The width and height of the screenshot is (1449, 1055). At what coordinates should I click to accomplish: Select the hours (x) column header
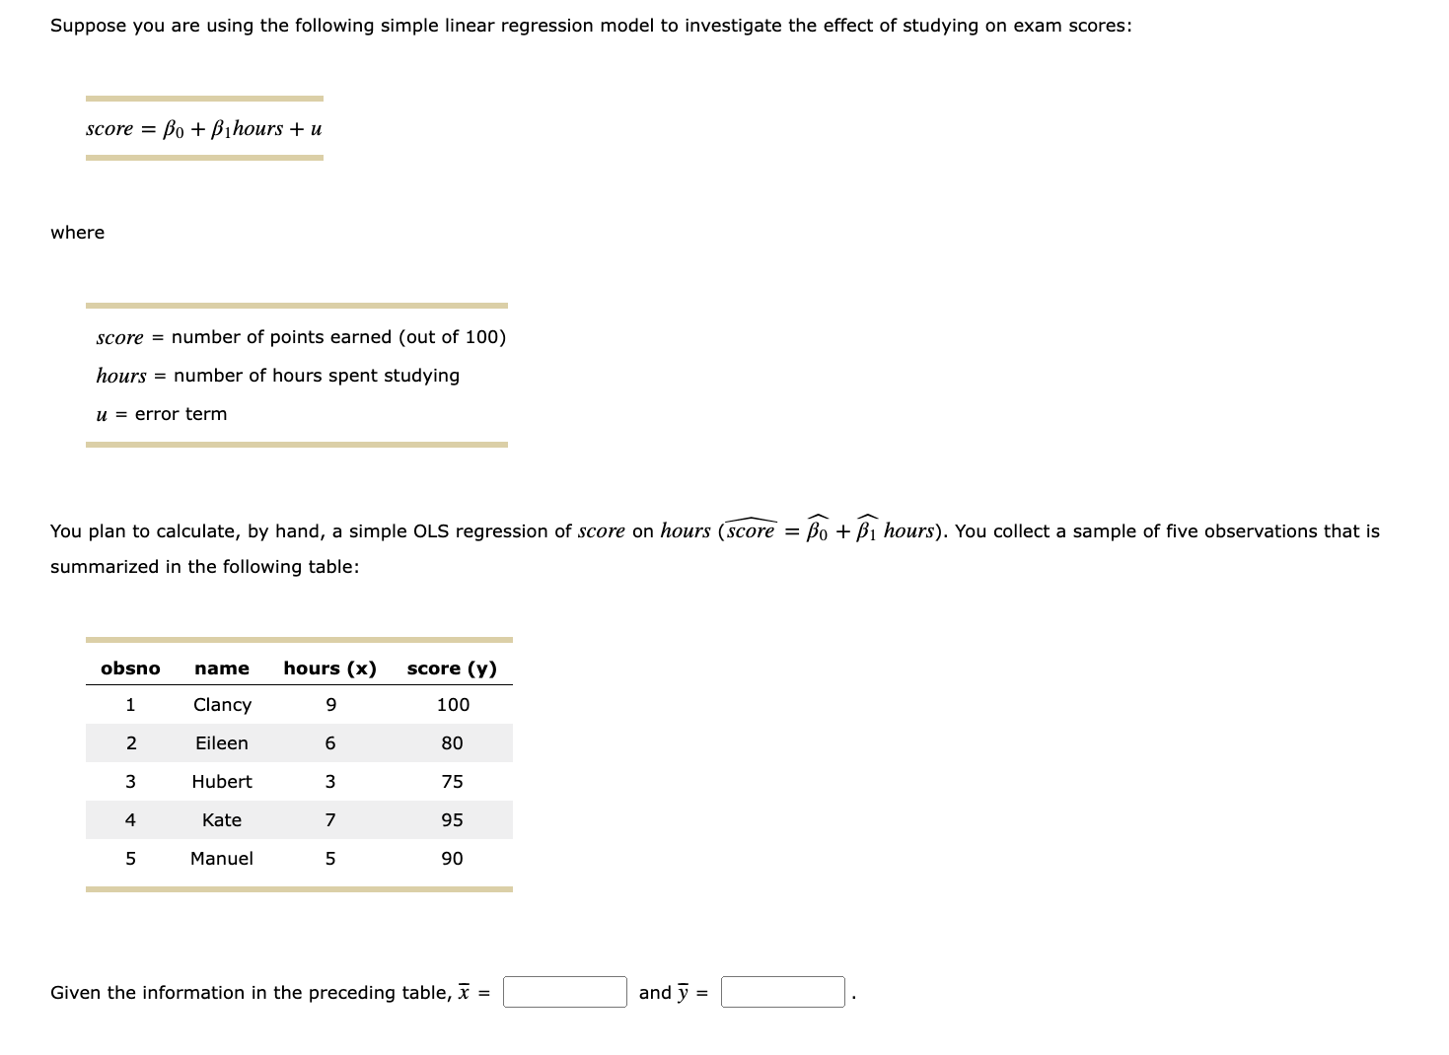[x=329, y=668]
